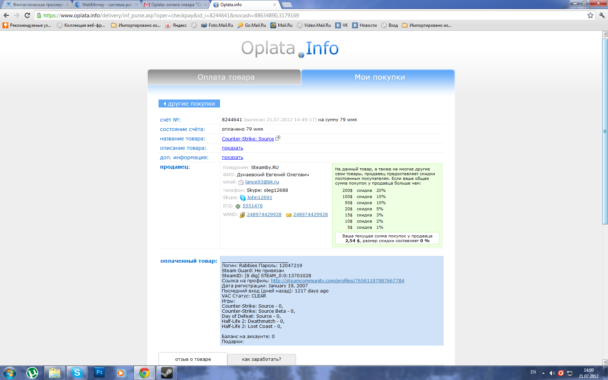Bookmark this page with the star icon
The width and height of the screenshot is (608, 380).
coord(590,15)
